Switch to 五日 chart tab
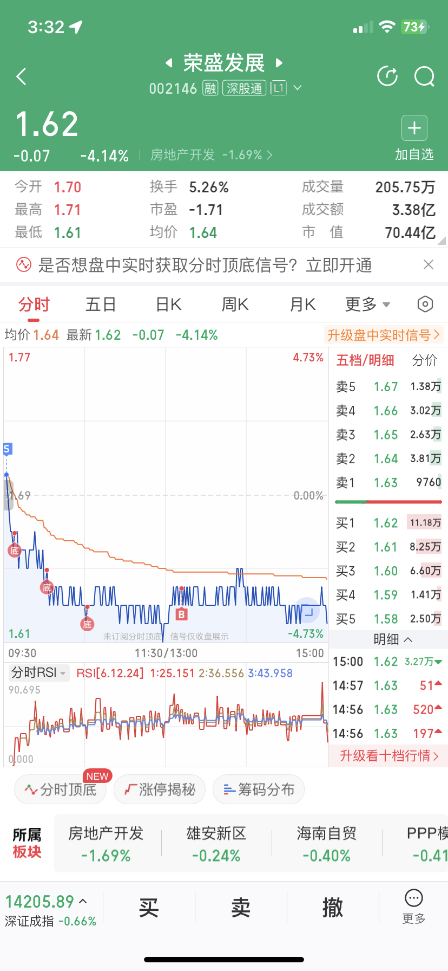The width and height of the screenshot is (448, 971). (101, 305)
